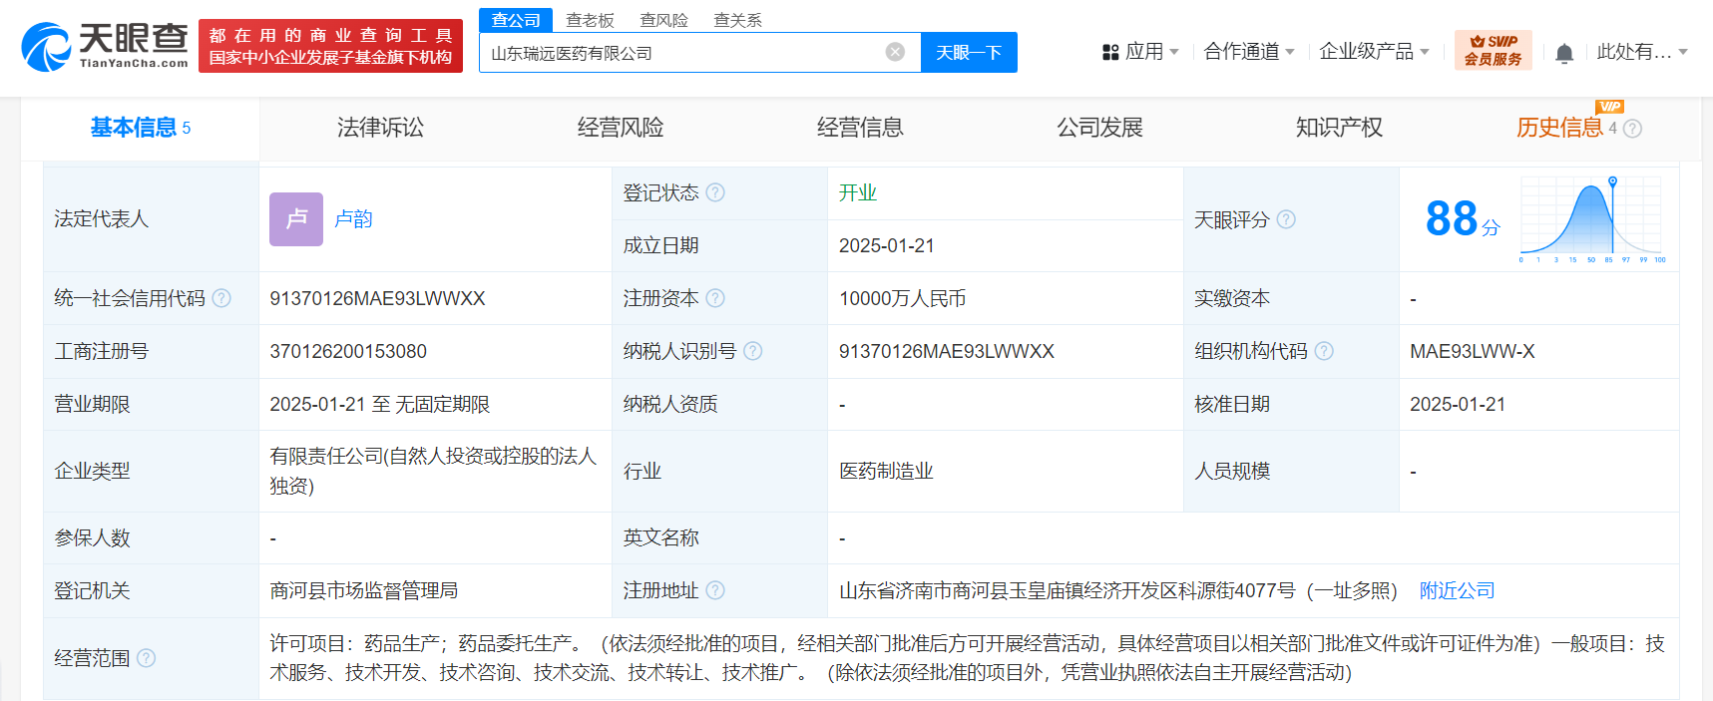Clear the search box with the X icon
The height and width of the screenshot is (701, 1713).
pos(895,52)
